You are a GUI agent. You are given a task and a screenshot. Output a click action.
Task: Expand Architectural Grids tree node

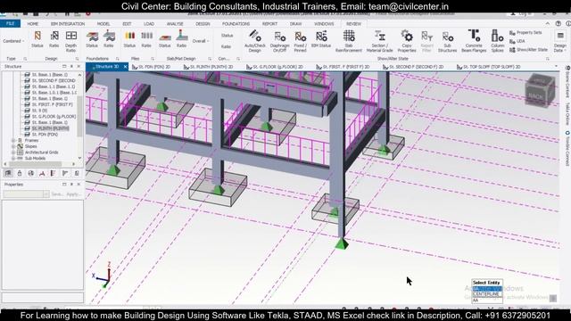pyautogui.click(x=13, y=152)
